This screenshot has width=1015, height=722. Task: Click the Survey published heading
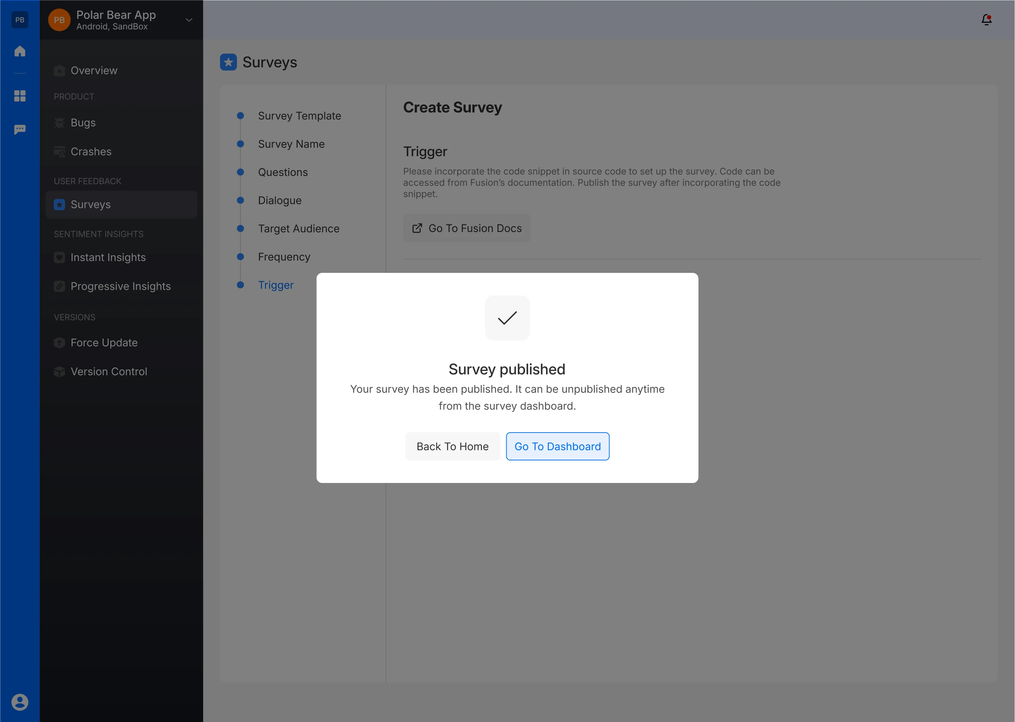[507, 369]
